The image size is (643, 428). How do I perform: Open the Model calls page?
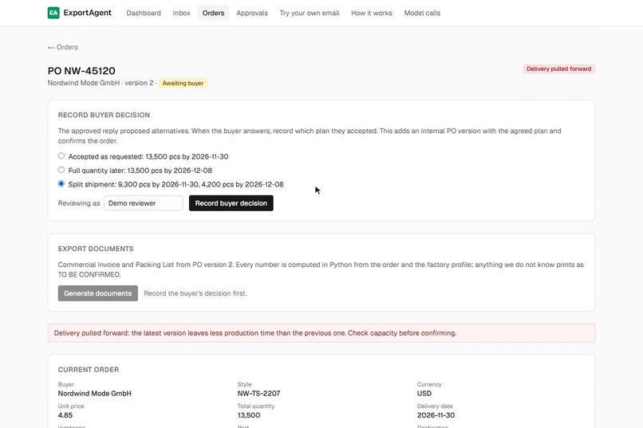422,13
